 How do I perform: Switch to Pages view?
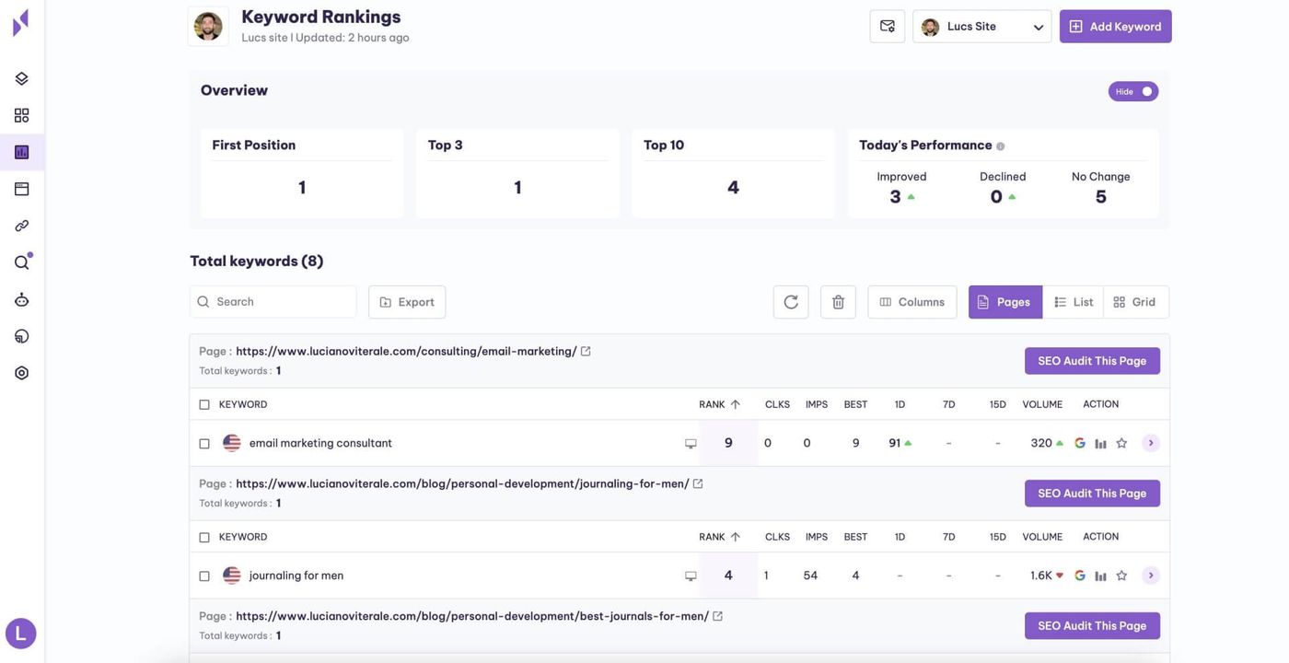[x=1005, y=302]
